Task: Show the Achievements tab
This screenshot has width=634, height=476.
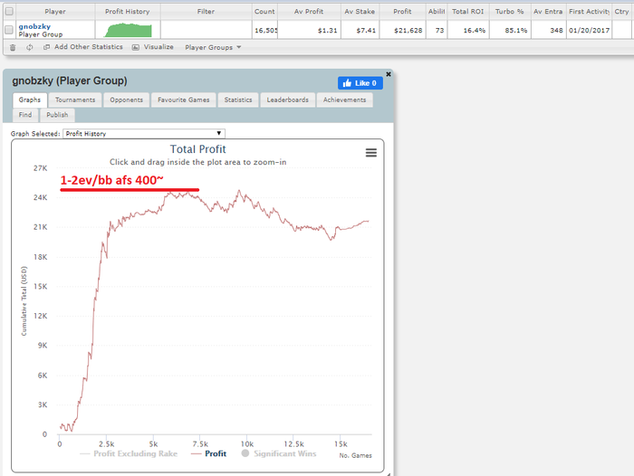Action: click(344, 100)
